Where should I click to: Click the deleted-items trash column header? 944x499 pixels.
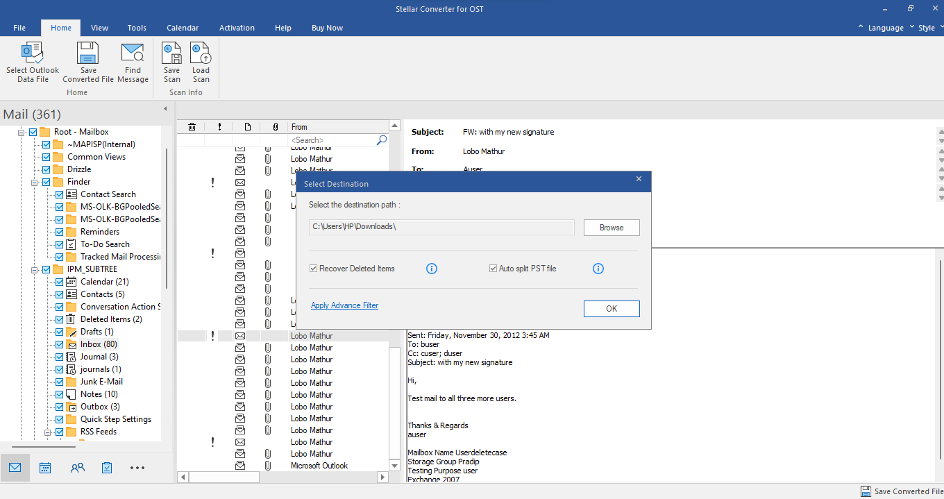pyautogui.click(x=192, y=127)
